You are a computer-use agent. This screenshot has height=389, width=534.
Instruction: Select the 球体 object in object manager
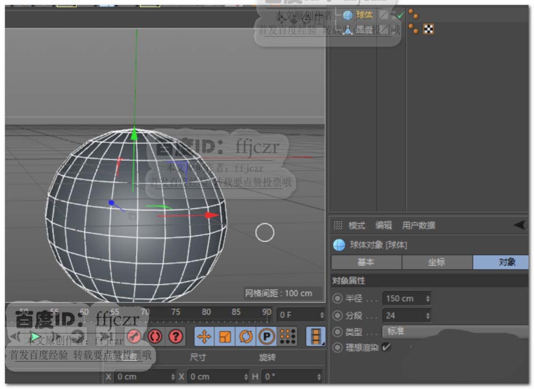tap(364, 15)
